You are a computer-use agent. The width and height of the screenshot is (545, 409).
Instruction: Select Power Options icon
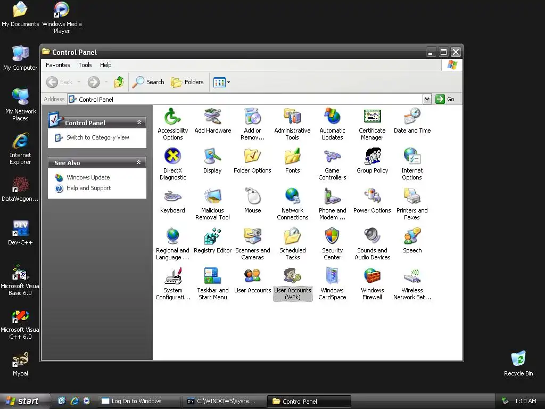(x=372, y=200)
